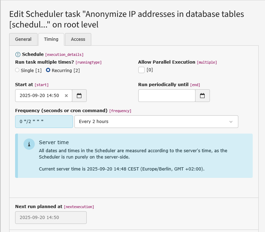Viewport: 265px width, 232px height.
Task: Switch to the General tab
Action: pos(23,39)
